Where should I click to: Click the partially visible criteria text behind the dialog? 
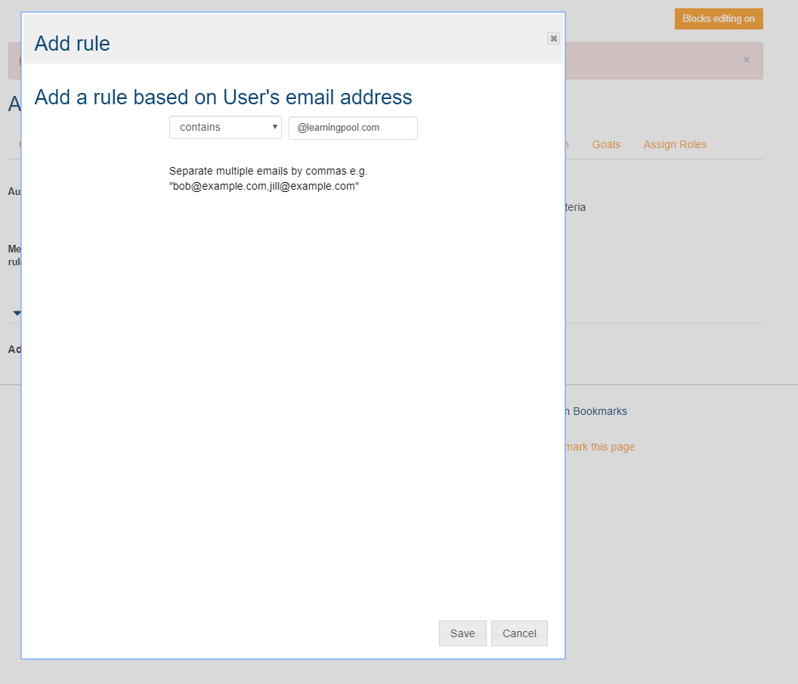coord(577,206)
